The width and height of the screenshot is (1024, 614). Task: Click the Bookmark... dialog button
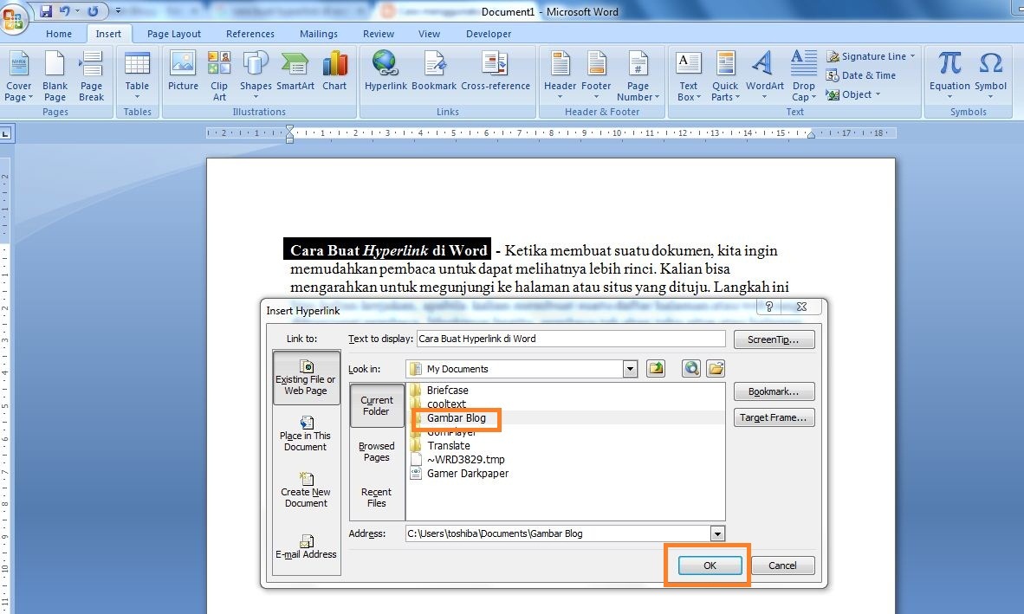(774, 391)
